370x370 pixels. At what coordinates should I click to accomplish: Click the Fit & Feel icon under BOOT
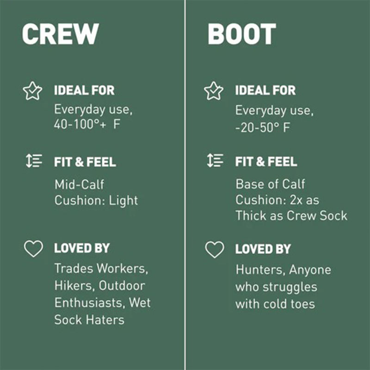[x=215, y=161]
